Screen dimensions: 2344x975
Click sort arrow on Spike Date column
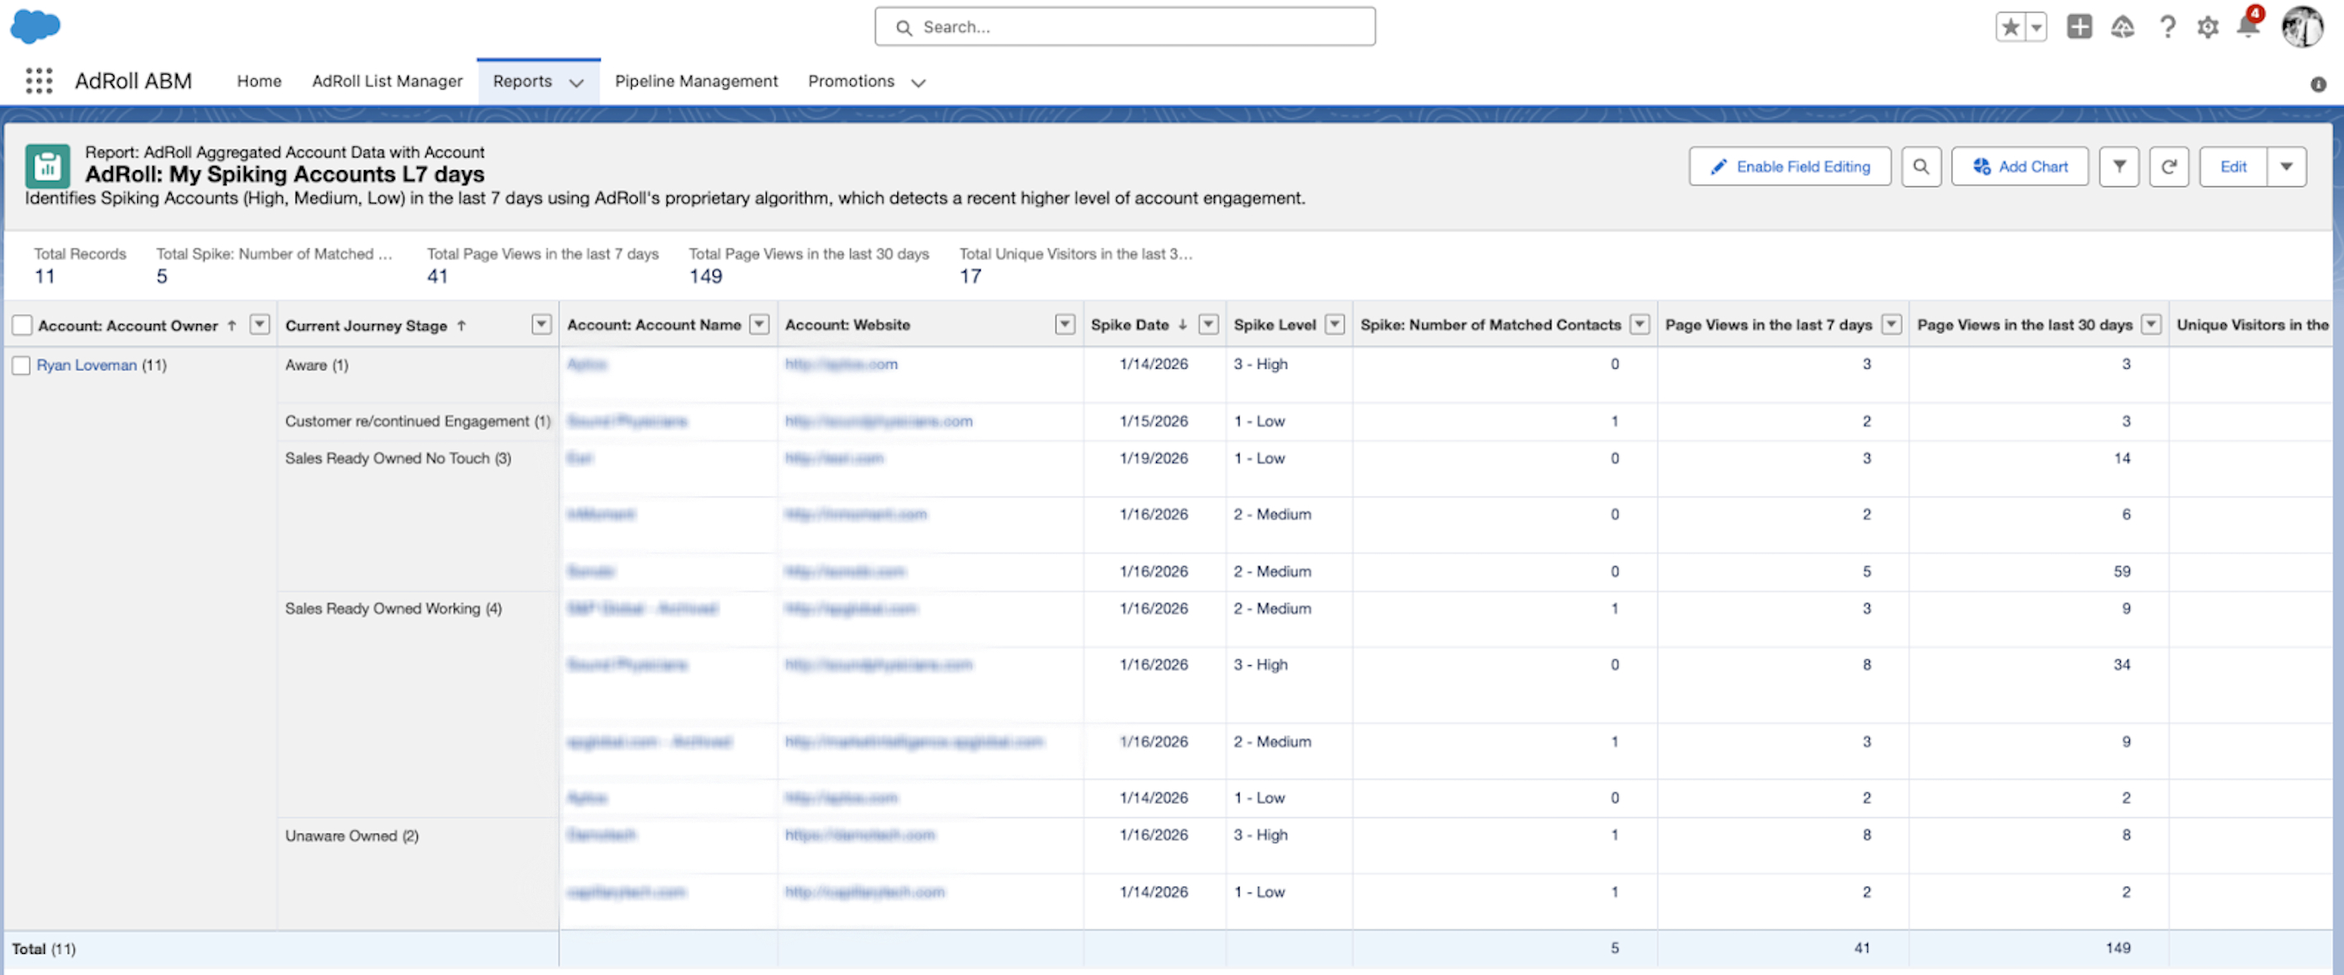[x=1182, y=325]
